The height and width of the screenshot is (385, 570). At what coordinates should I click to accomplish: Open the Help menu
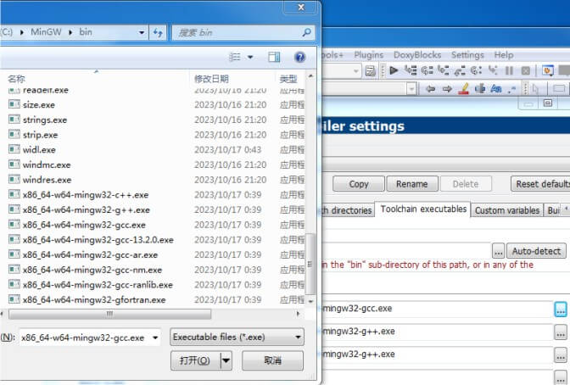pyautogui.click(x=504, y=55)
